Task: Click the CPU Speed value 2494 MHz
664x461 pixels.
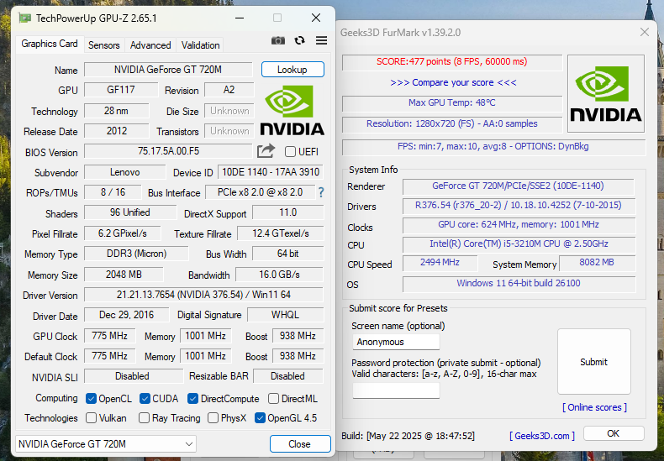Action: coord(440,263)
